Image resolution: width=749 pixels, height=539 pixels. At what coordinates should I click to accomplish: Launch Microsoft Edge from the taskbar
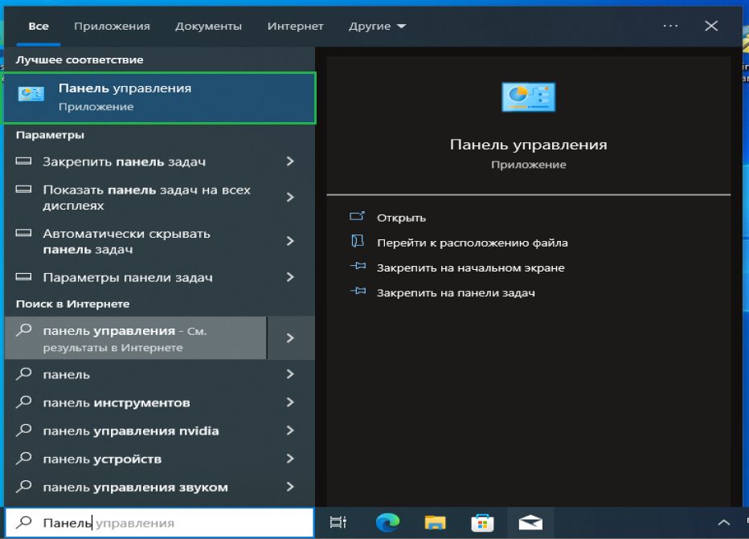click(387, 522)
